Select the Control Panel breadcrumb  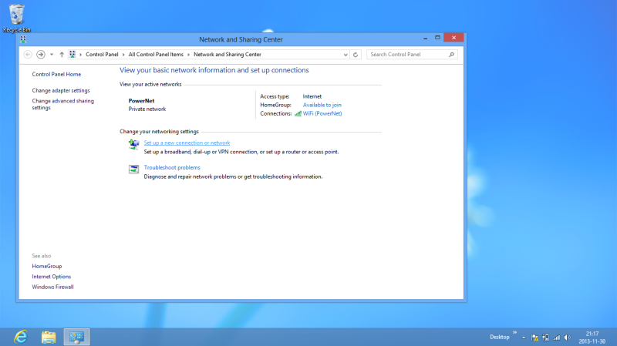103,55
